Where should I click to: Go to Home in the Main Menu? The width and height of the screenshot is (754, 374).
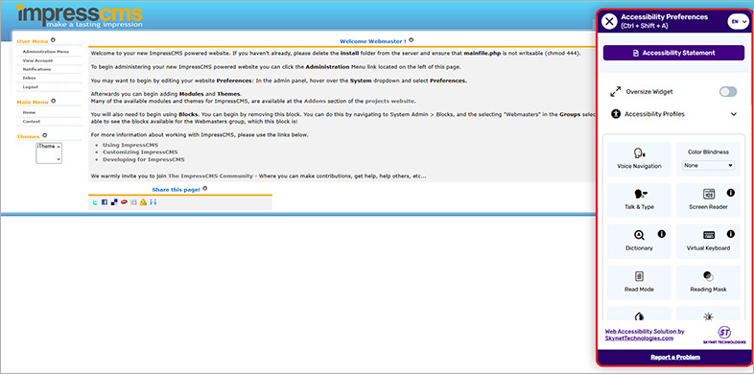29,112
